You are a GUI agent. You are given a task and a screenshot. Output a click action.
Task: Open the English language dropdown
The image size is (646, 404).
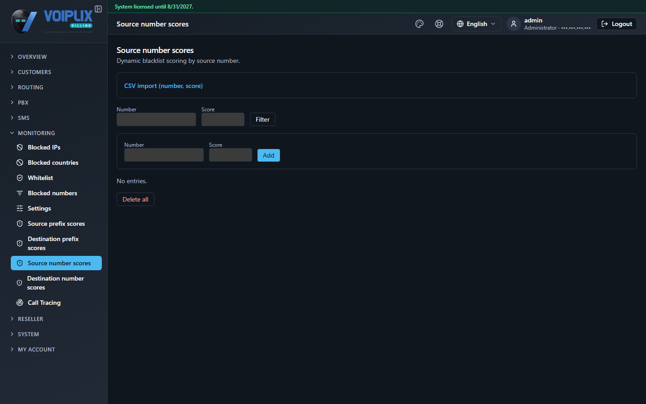(x=476, y=24)
